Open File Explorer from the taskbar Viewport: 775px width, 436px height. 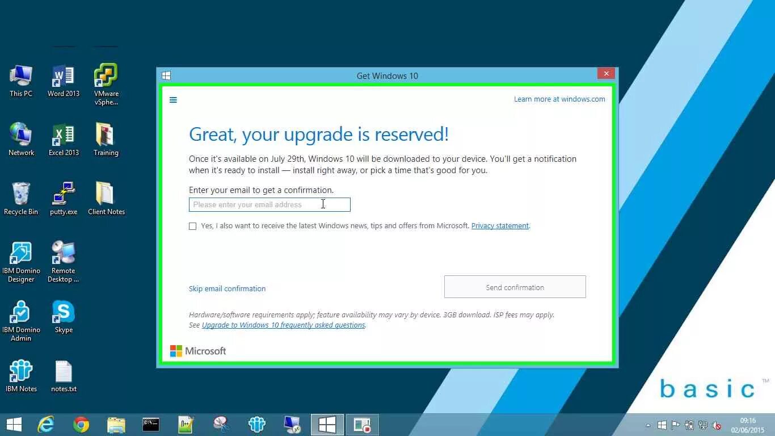coord(116,425)
